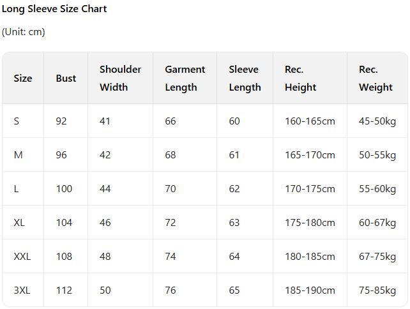Select the S size cell

tap(17, 121)
